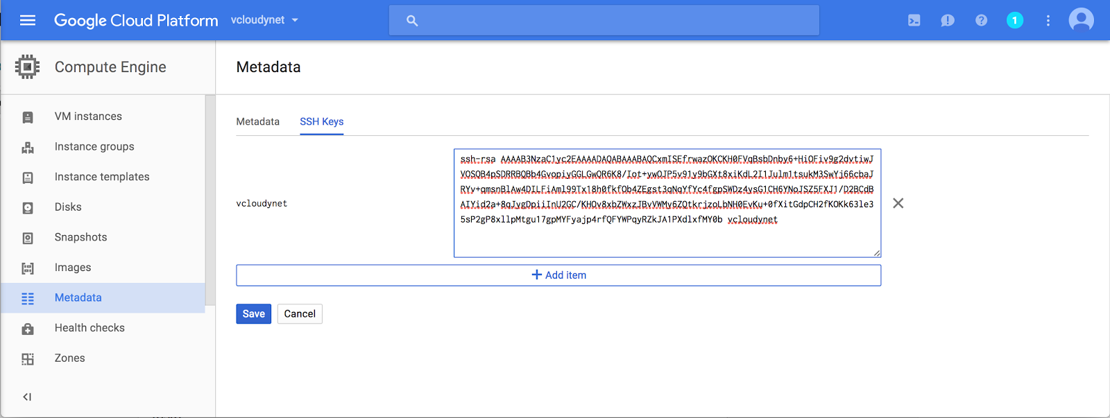Open the user account avatar
This screenshot has width=1110, height=418.
1081,20
